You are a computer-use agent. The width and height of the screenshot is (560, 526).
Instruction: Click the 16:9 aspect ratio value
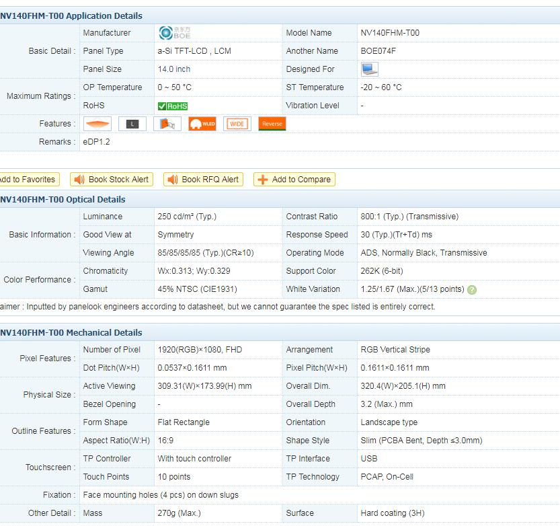tap(165, 441)
